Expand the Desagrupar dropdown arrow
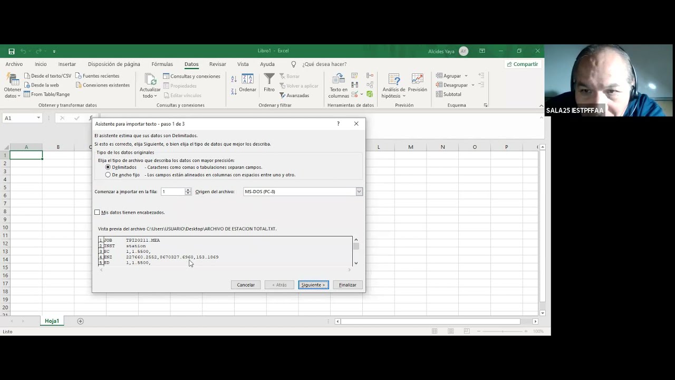 472,85
